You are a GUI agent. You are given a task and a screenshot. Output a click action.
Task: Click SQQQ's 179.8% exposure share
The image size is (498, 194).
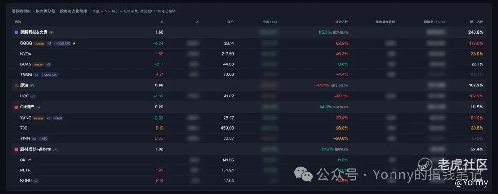coord(476,43)
